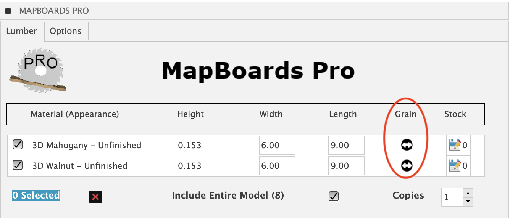This screenshot has width=510, height=218.
Task: Click the Mahogany Length input field
Action: [346, 145]
